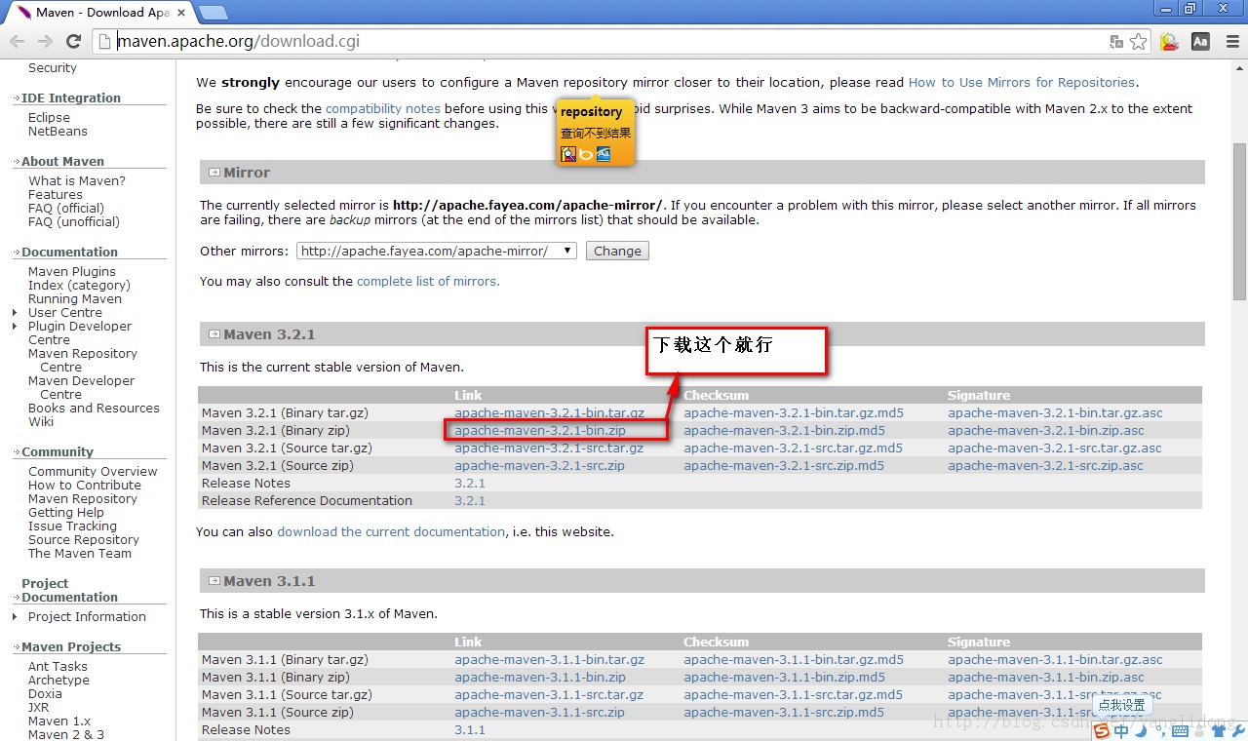Screen dimensions: 1248x741
Task: Open IME settings wrench icon
Action: 1237,730
